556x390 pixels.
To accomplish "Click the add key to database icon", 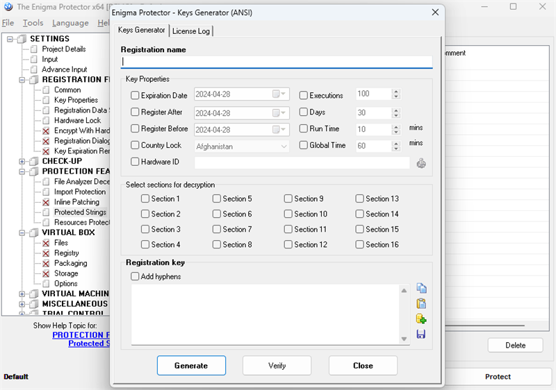I will 421,319.
